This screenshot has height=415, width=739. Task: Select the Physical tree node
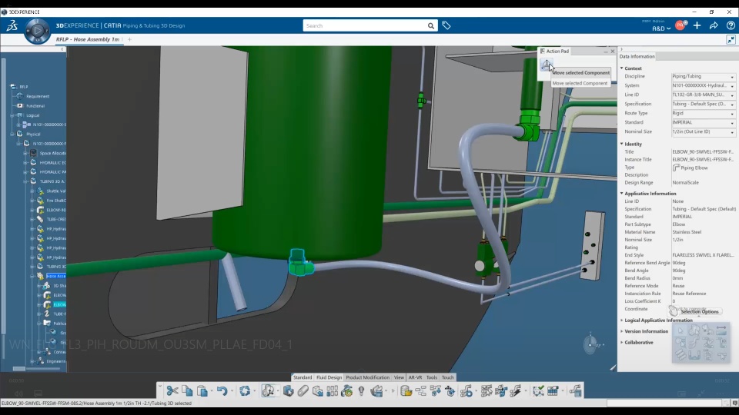pyautogui.click(x=33, y=134)
